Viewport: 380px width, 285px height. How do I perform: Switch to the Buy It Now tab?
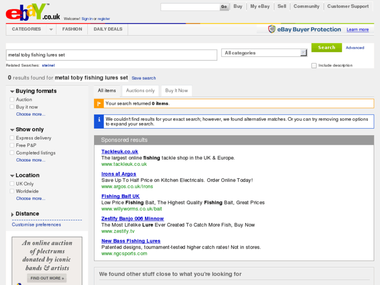177,90
